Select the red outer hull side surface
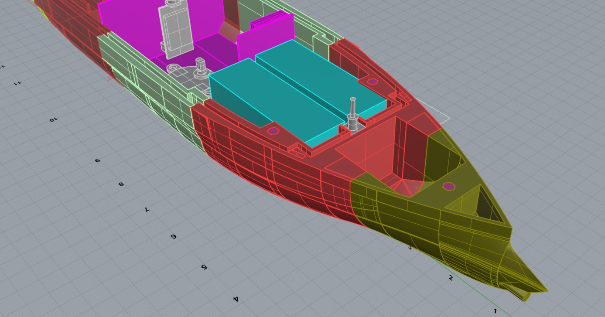The image size is (605, 317). [270, 170]
